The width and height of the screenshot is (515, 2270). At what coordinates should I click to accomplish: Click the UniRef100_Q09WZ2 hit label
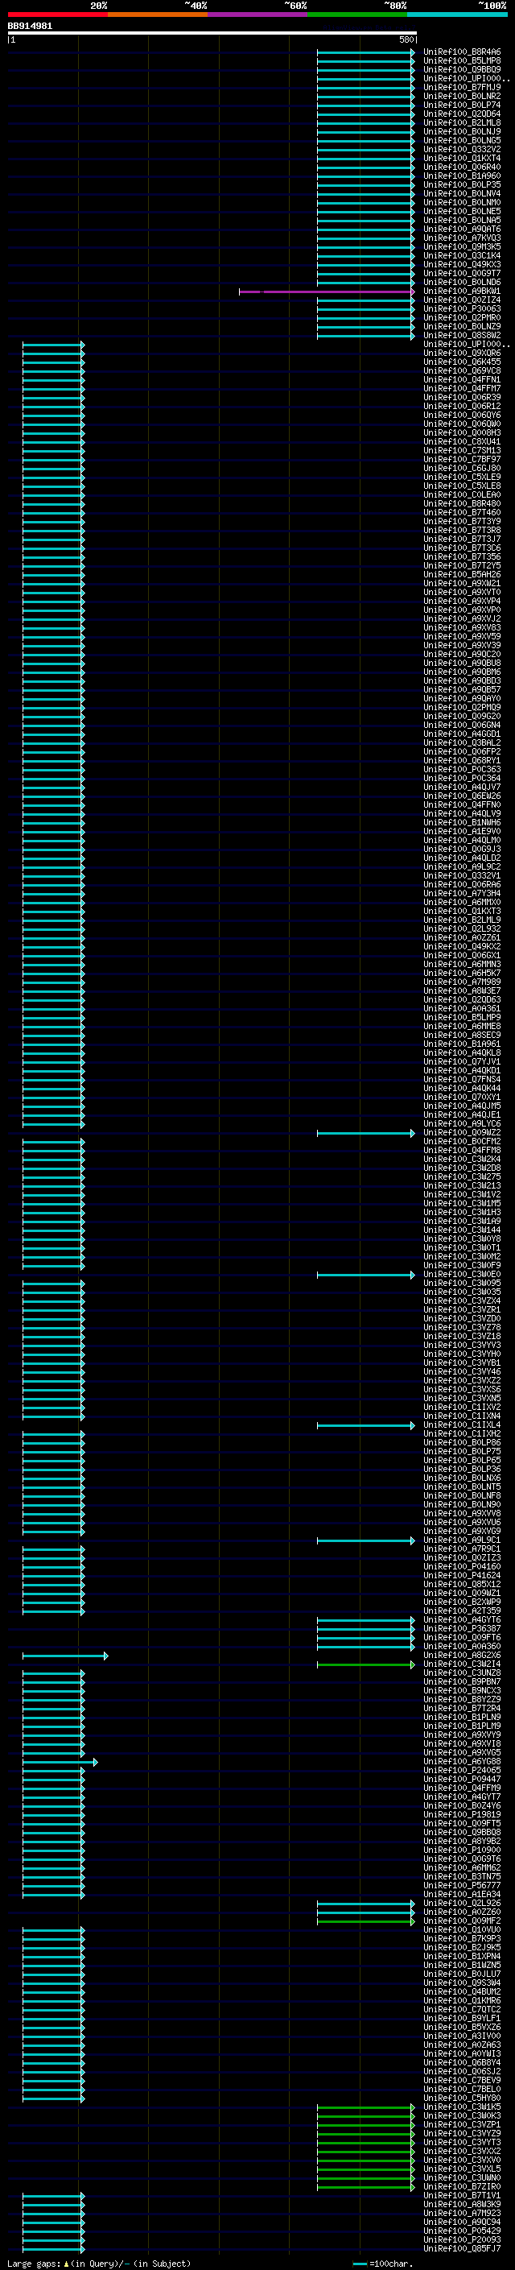[462, 1133]
